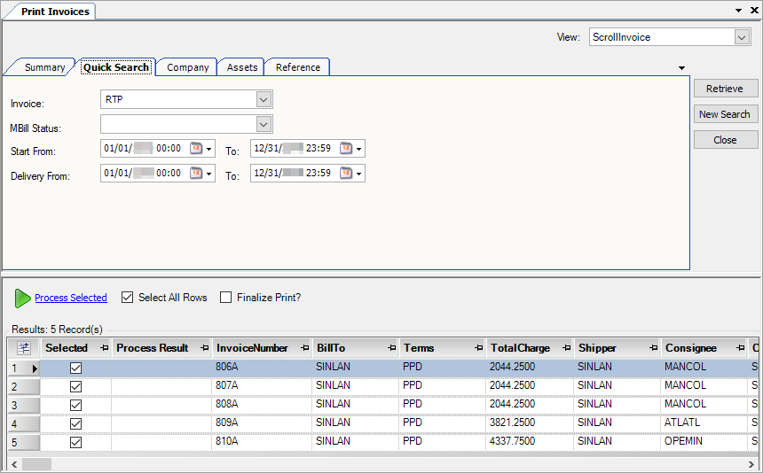Click the Retrieve button
This screenshot has width=763, height=473.
tap(725, 89)
